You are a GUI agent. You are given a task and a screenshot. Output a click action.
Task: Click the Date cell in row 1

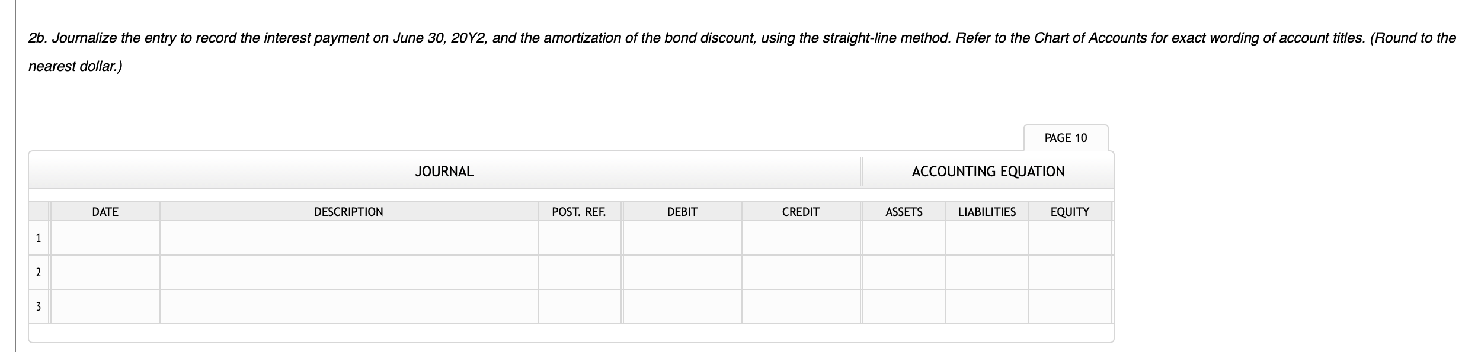104,238
